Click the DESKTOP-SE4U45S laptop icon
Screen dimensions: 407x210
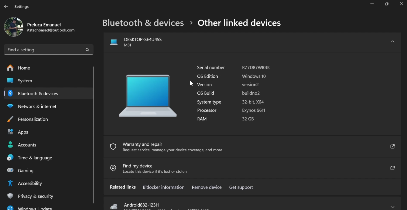tap(114, 42)
